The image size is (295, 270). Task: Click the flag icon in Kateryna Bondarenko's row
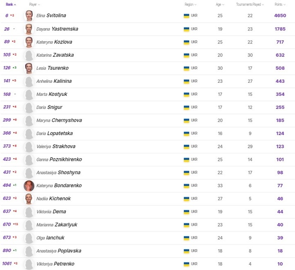(187, 185)
